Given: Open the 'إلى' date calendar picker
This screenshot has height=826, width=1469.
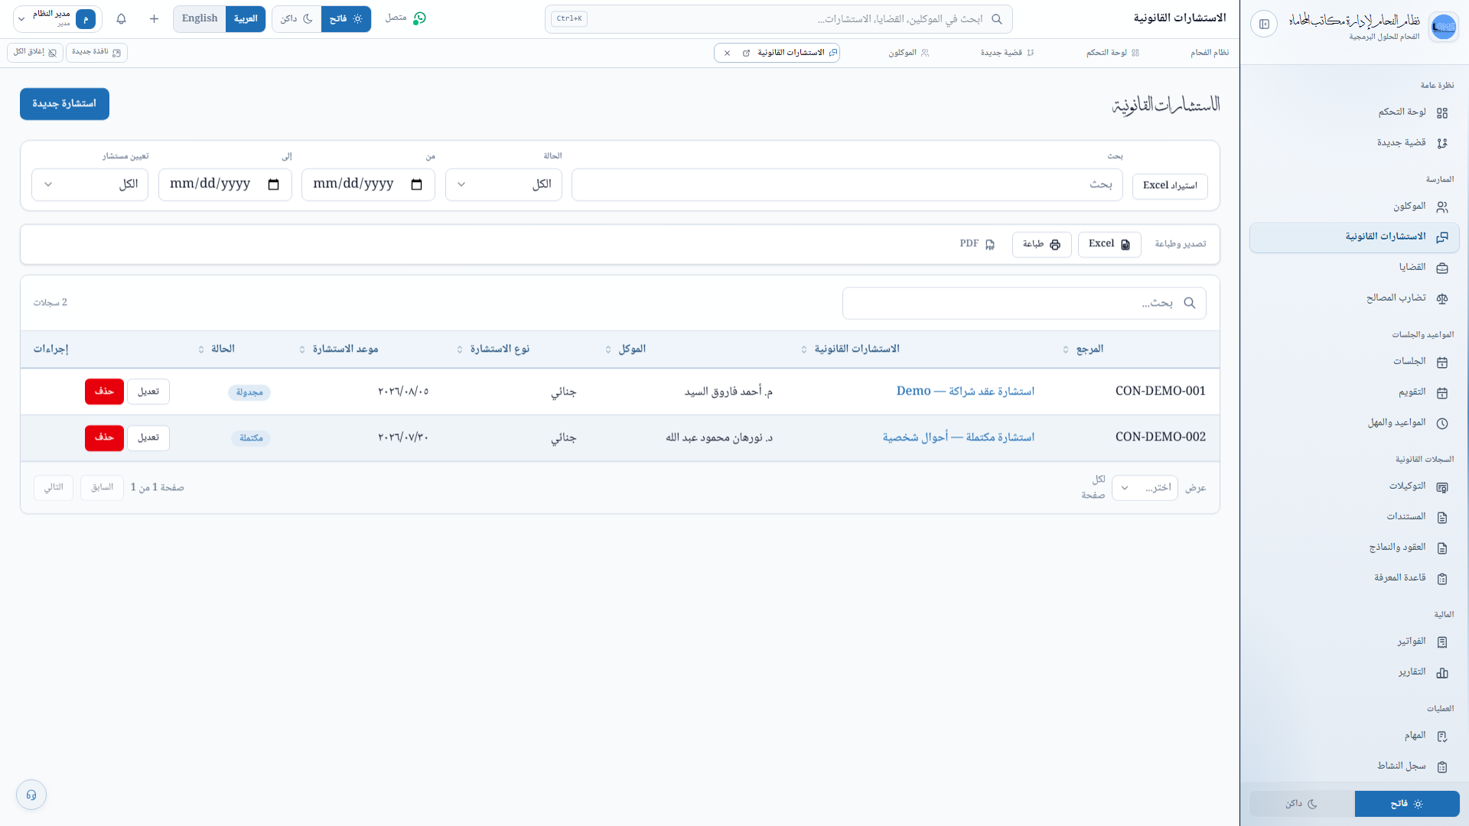Looking at the screenshot, I should (x=273, y=184).
